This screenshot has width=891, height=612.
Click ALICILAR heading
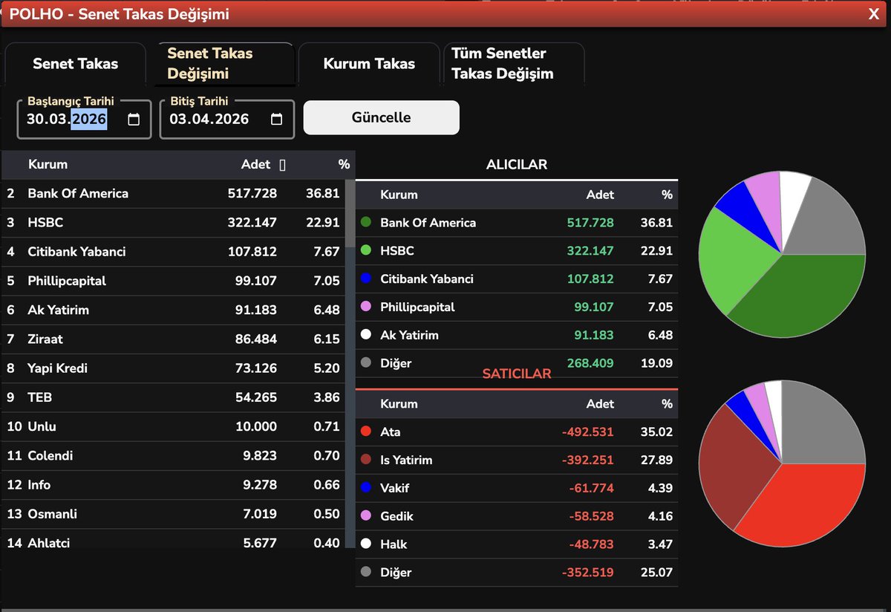[517, 165]
